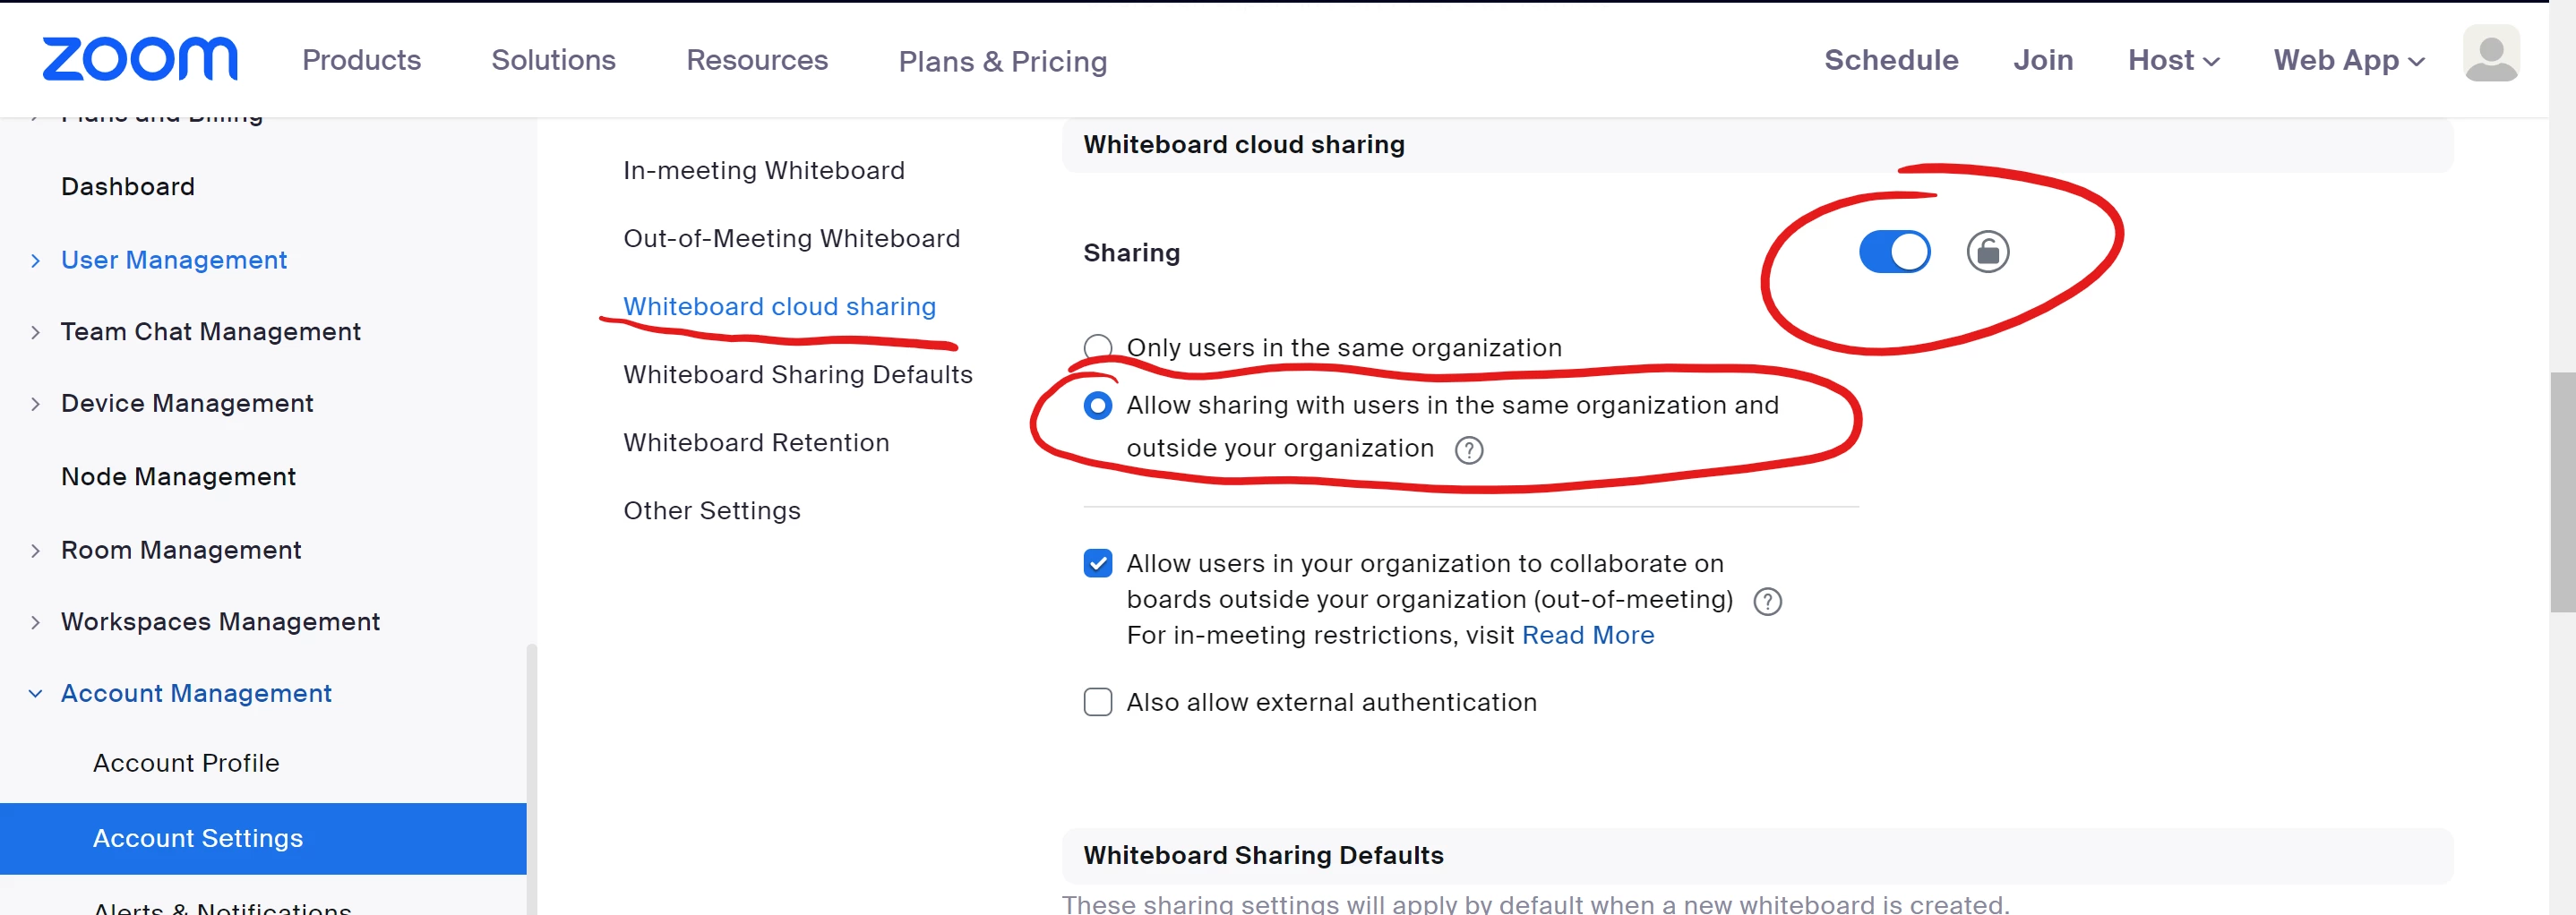Select Allow sharing outside your organization radio
This screenshot has height=915, width=2576.
tap(1097, 405)
